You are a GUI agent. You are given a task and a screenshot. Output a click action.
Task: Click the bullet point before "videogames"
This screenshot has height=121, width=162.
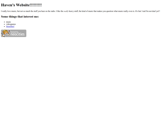pos(4,24)
